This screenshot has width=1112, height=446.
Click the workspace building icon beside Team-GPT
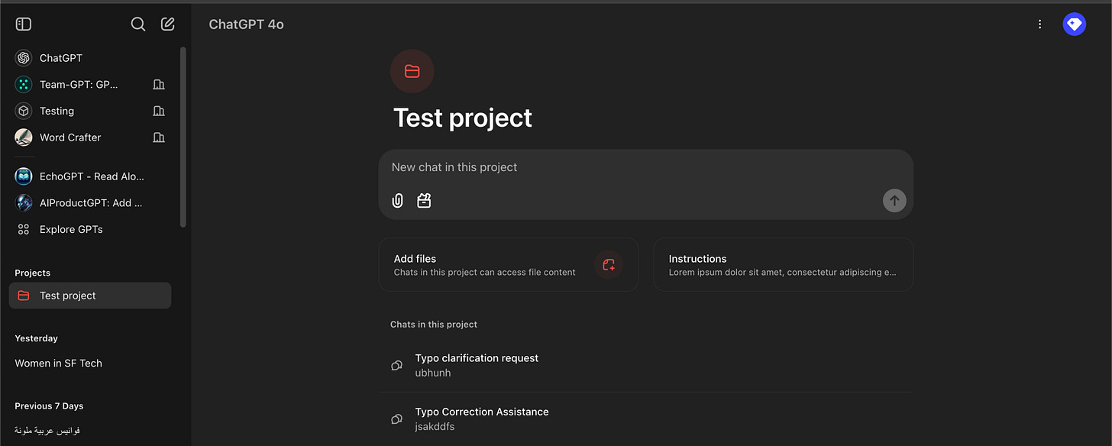(159, 84)
